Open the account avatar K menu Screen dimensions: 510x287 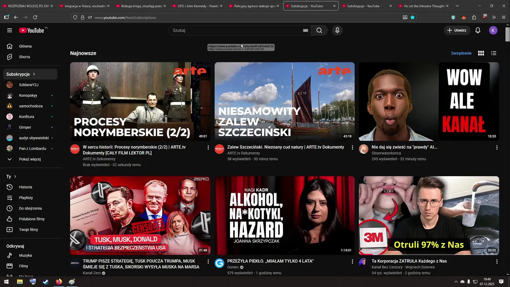click(493, 30)
